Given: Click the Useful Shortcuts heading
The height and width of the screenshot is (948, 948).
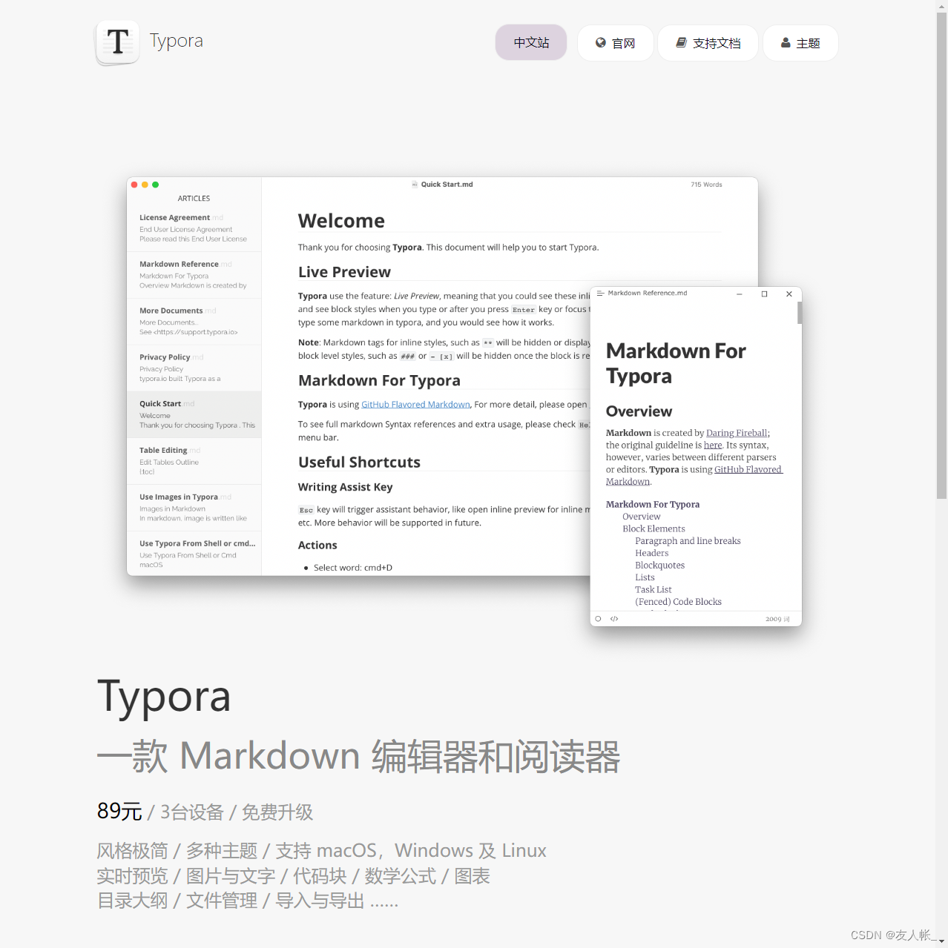Looking at the screenshot, I should (359, 463).
